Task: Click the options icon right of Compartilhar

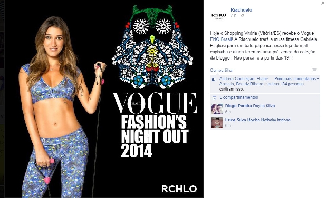Action: pos(314,70)
